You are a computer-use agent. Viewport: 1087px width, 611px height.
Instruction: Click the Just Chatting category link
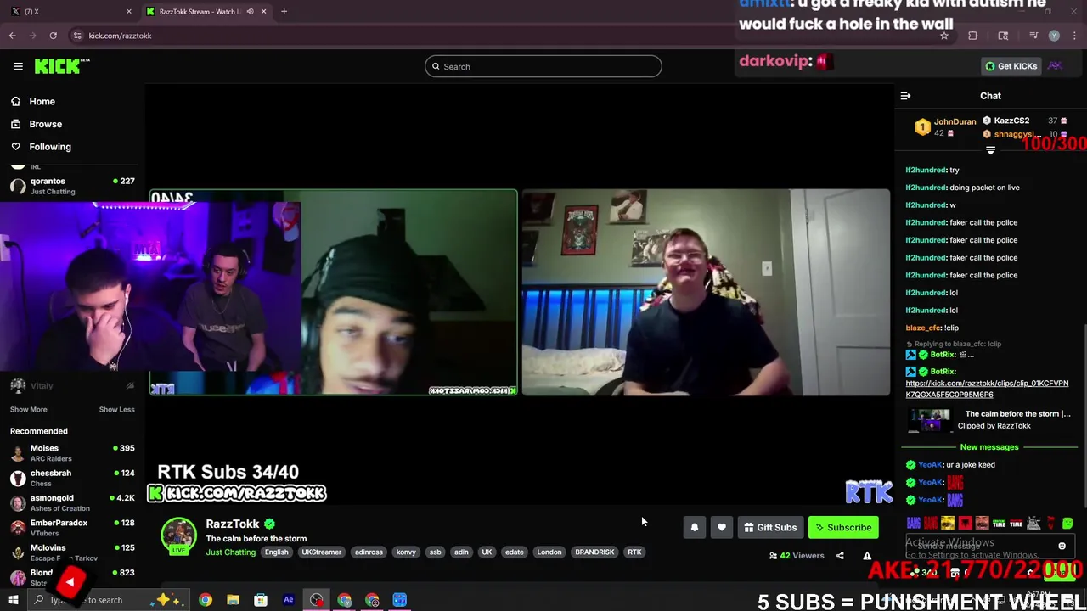point(230,552)
